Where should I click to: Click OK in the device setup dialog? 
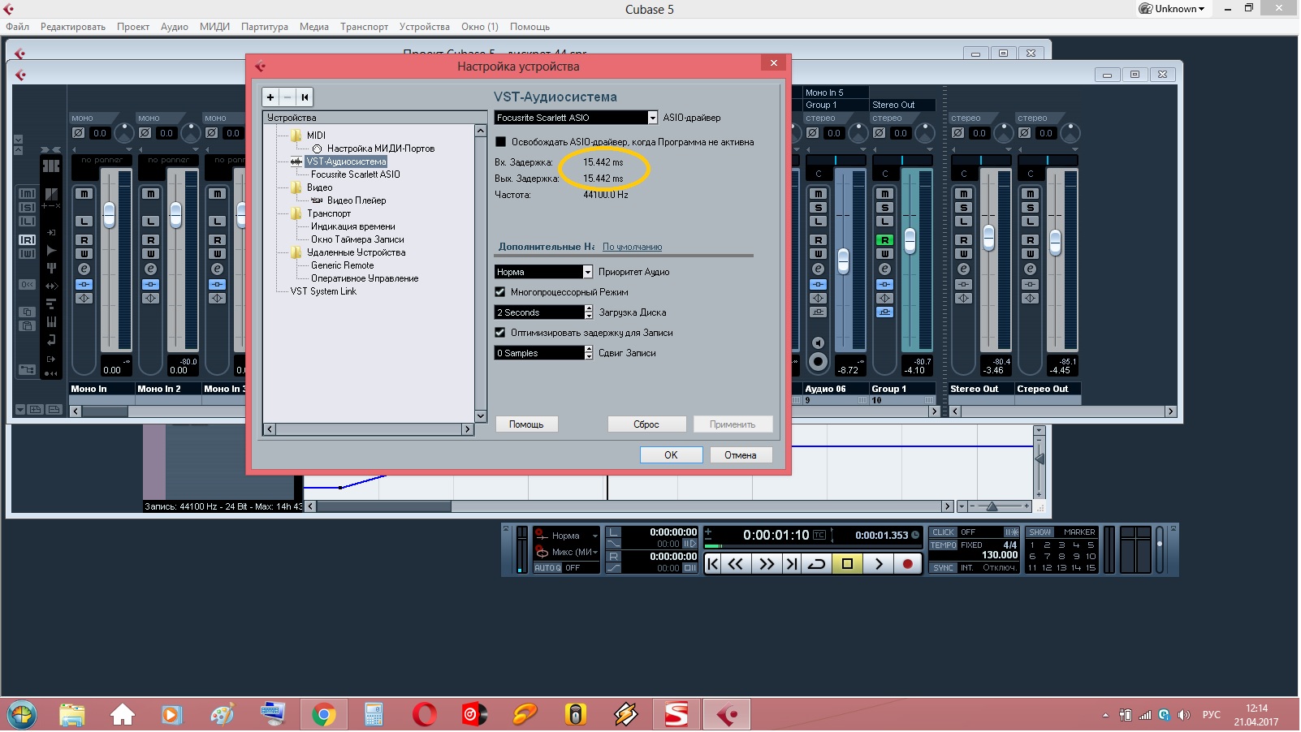tap(671, 455)
